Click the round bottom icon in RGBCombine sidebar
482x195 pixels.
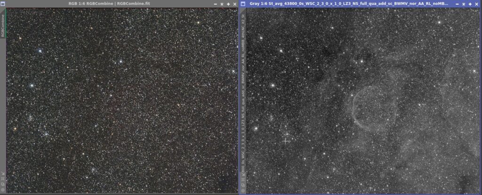tap(3, 190)
